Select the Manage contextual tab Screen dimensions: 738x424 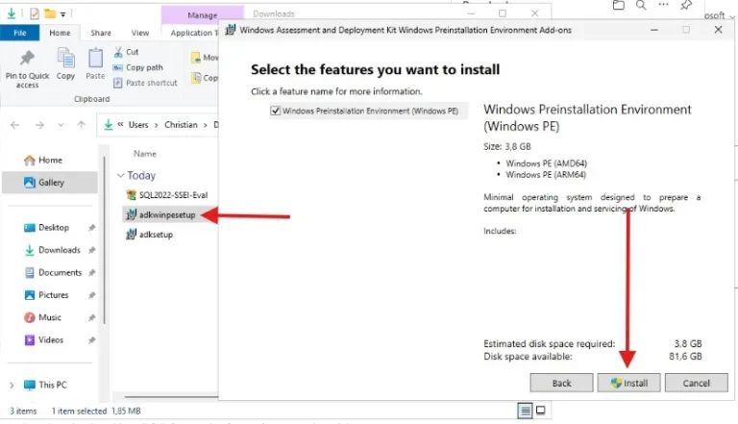pyautogui.click(x=203, y=15)
